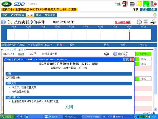The image size is (158, 119).
Task: Click the blue info icon in B10F2-93 row
Action: pyautogui.click(x=115, y=54)
